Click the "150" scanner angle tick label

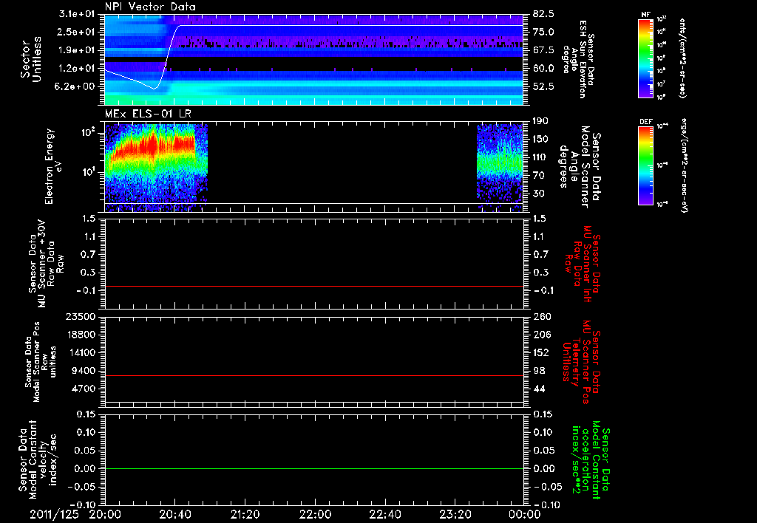coord(540,140)
